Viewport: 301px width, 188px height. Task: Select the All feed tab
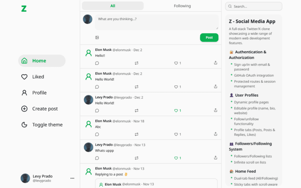click(113, 6)
